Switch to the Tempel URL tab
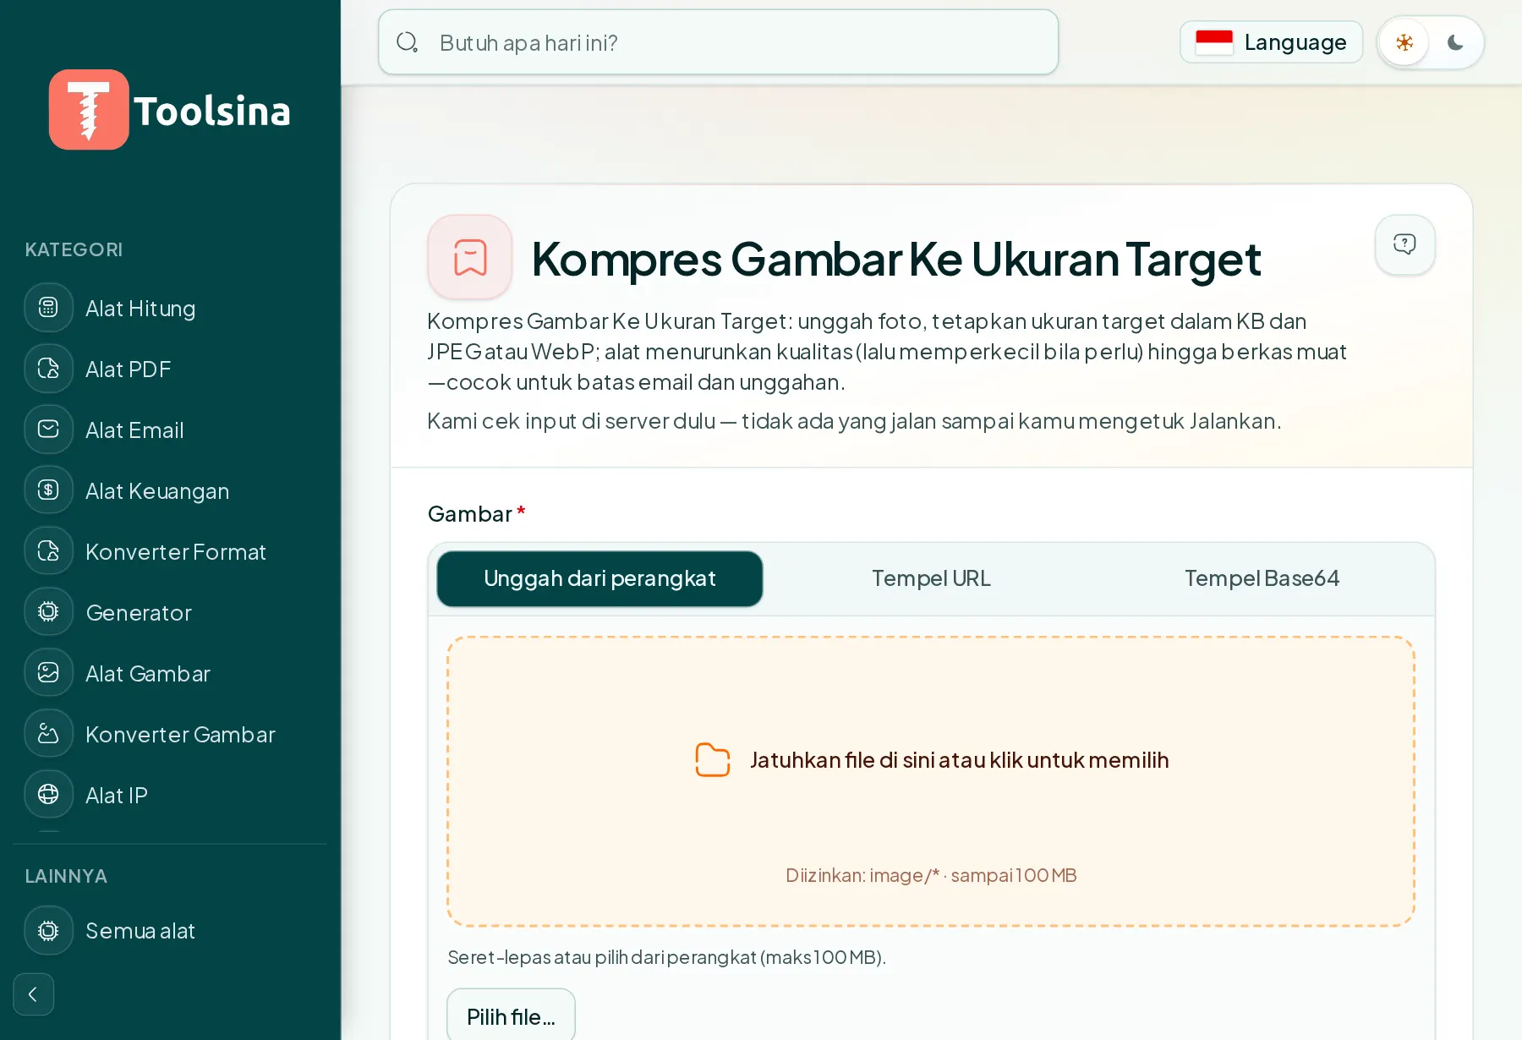The image size is (1522, 1040). click(x=931, y=579)
